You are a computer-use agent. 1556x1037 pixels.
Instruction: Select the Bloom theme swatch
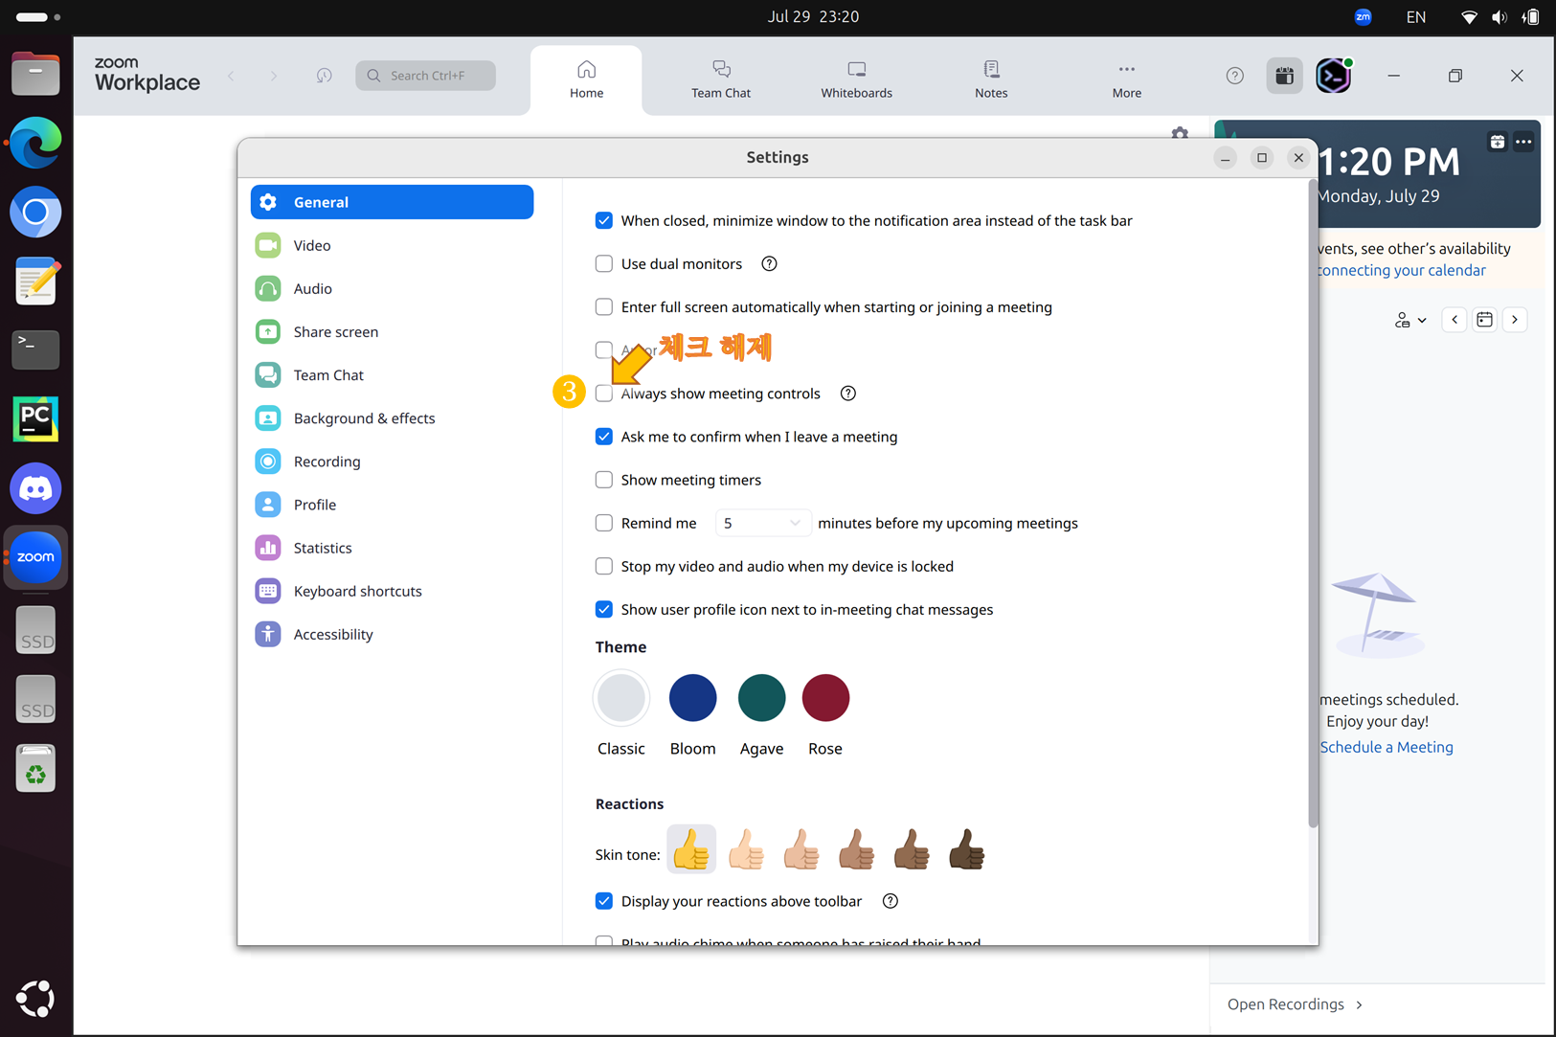(x=692, y=698)
